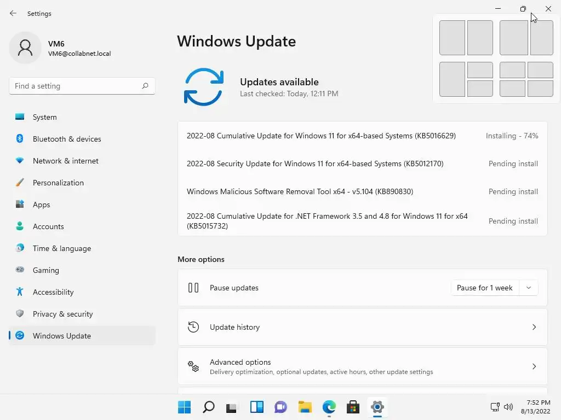
Task: Expand Update history chevron
Action: coord(534,327)
